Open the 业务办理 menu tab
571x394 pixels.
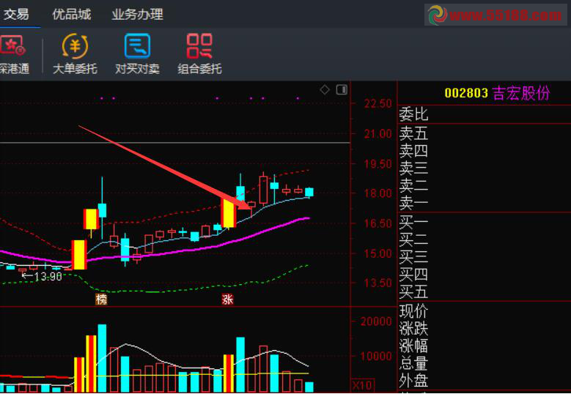[x=137, y=14]
